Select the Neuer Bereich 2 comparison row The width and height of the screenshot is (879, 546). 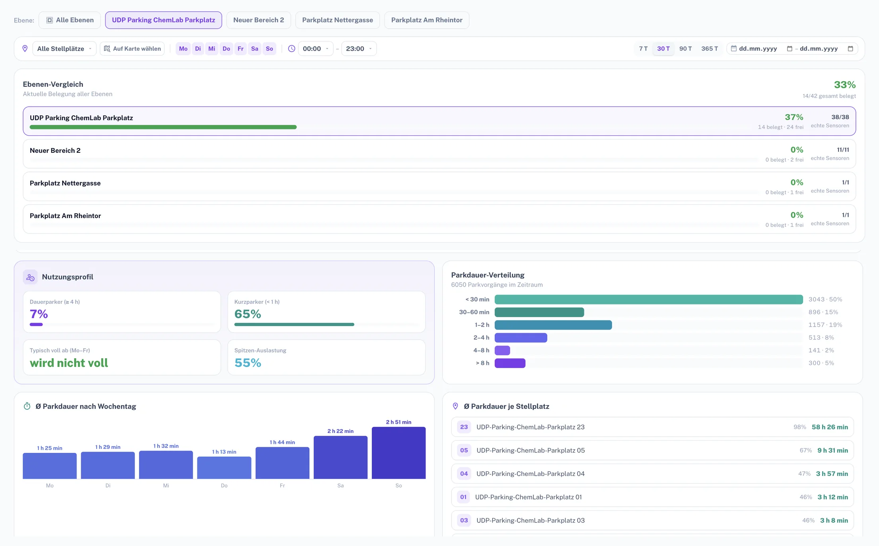[439, 154]
